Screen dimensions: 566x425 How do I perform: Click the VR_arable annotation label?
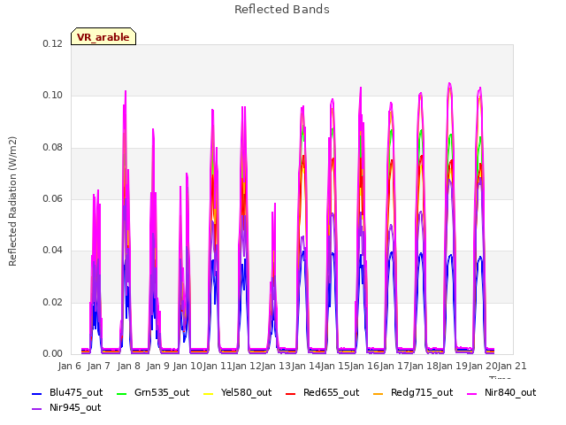(x=103, y=37)
